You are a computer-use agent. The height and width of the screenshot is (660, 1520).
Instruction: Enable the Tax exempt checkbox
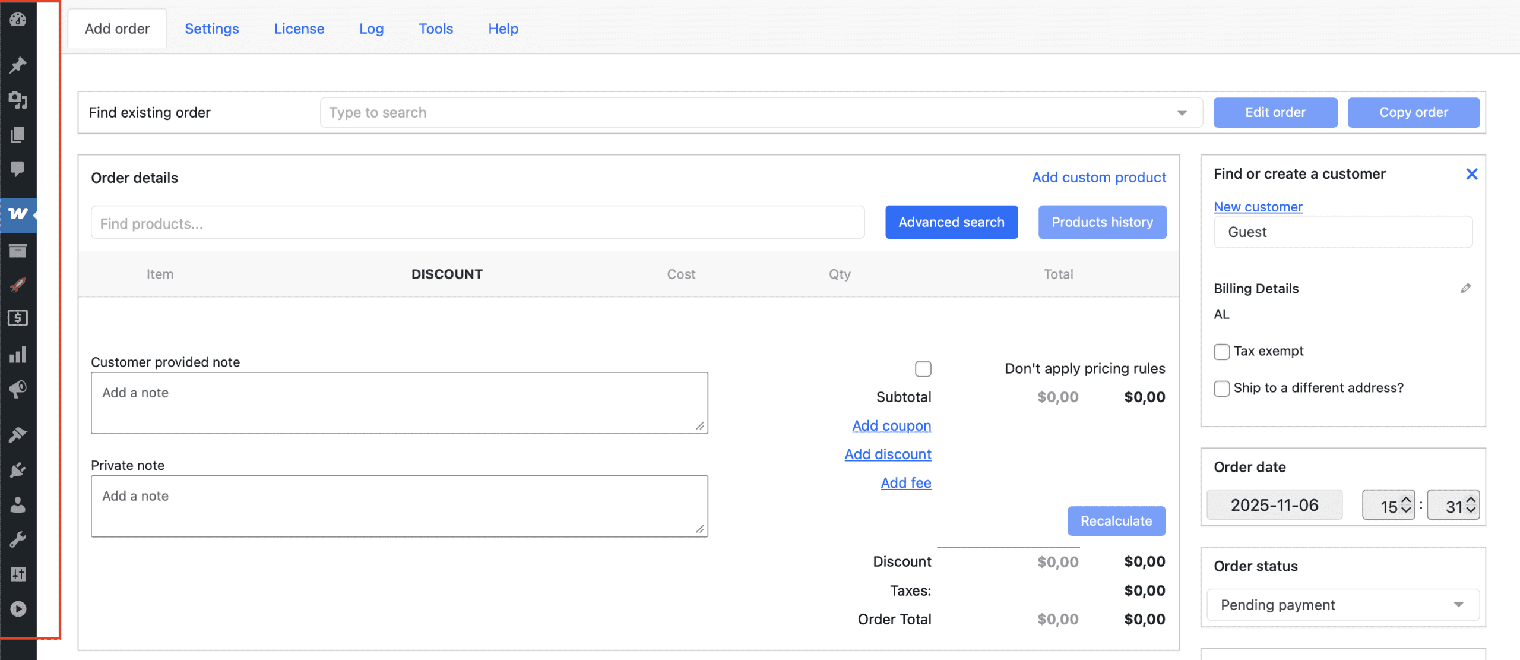tap(1221, 352)
